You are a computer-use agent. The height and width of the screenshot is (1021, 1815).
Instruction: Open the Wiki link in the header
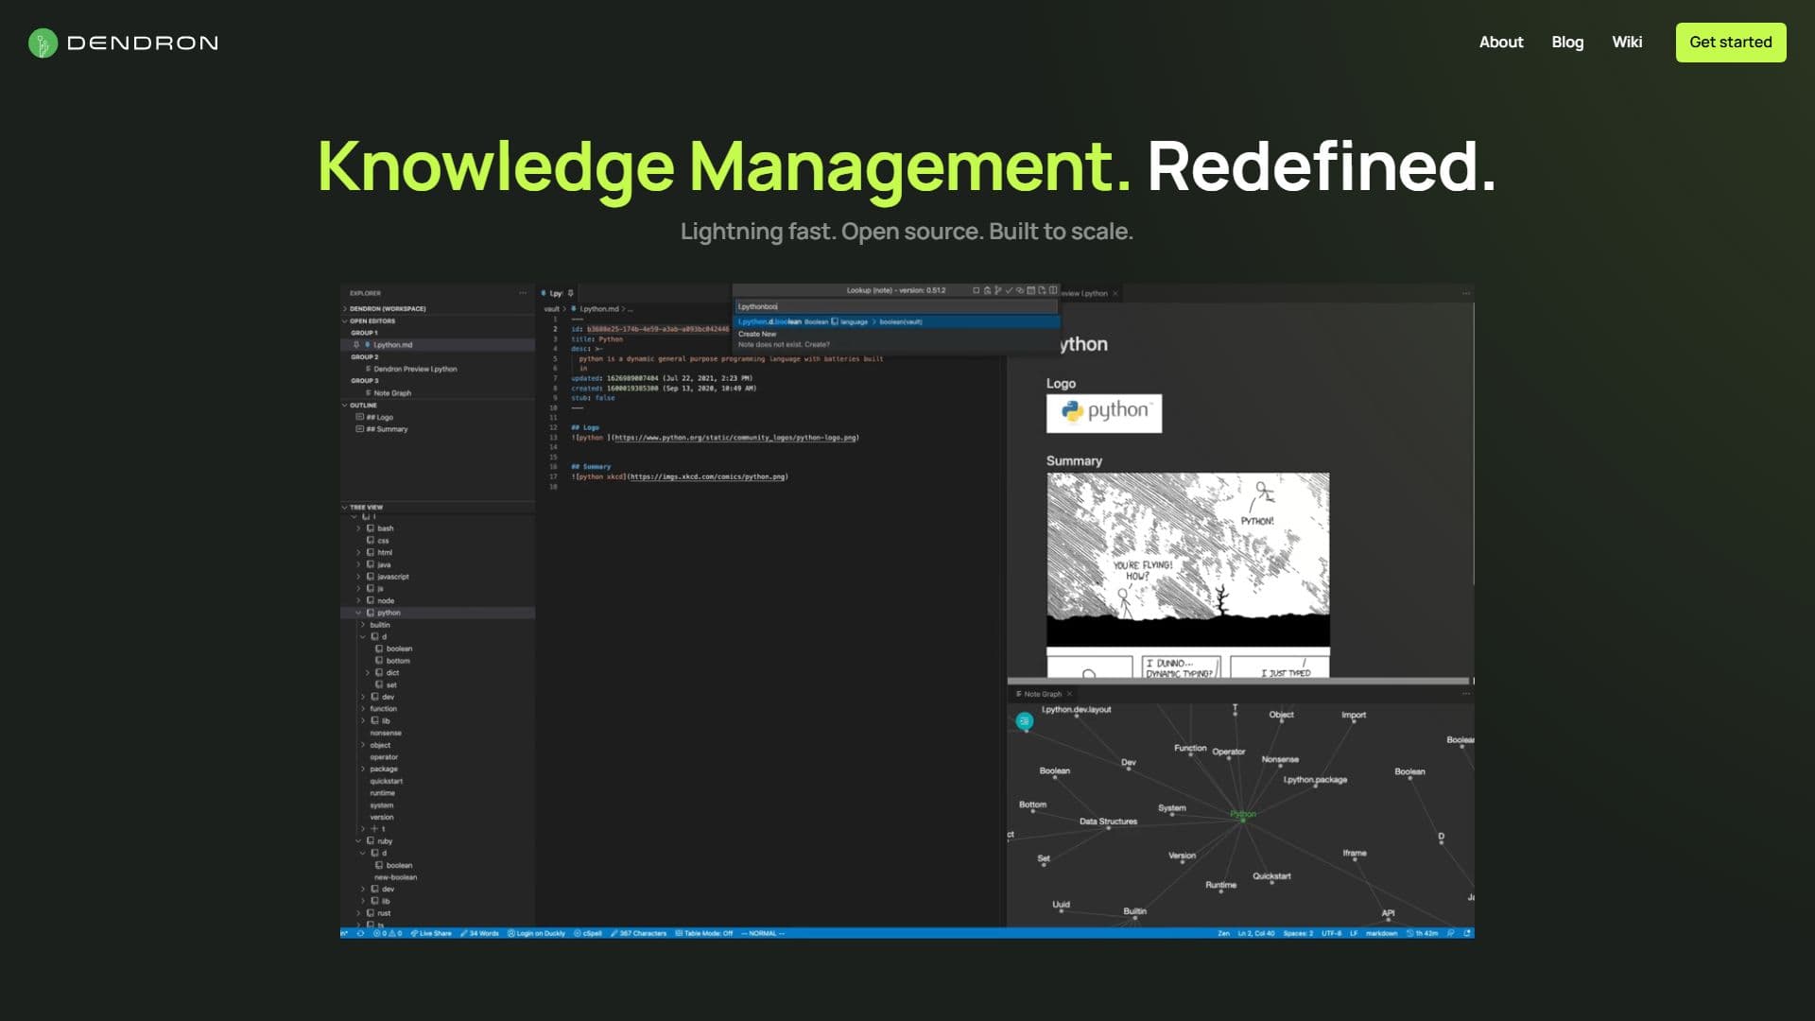(x=1627, y=43)
